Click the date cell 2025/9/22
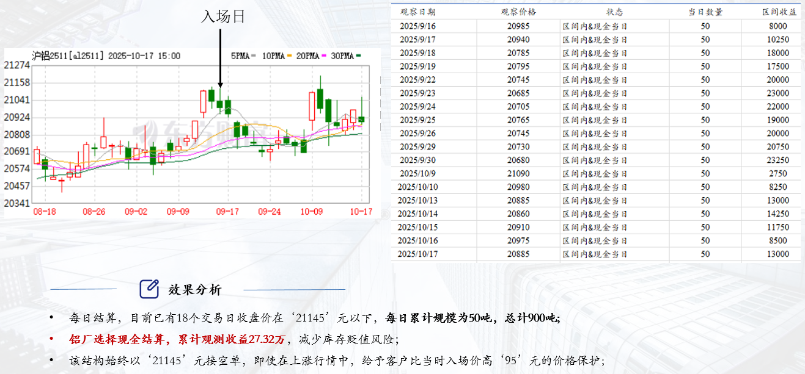The image size is (805, 374). pyautogui.click(x=418, y=80)
